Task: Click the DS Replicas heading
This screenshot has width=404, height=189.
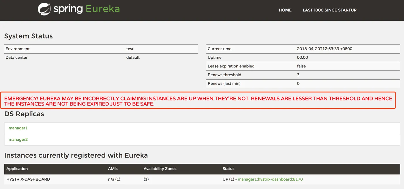Action: [x=24, y=114]
